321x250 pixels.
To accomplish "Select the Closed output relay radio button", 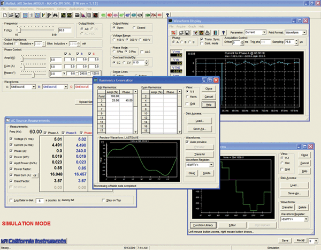I will (x=134, y=28).
